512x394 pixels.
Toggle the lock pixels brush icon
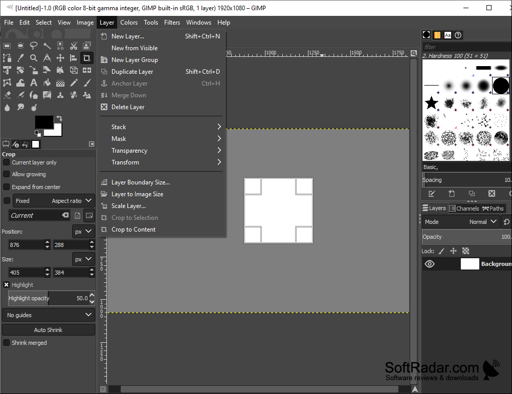tap(441, 251)
